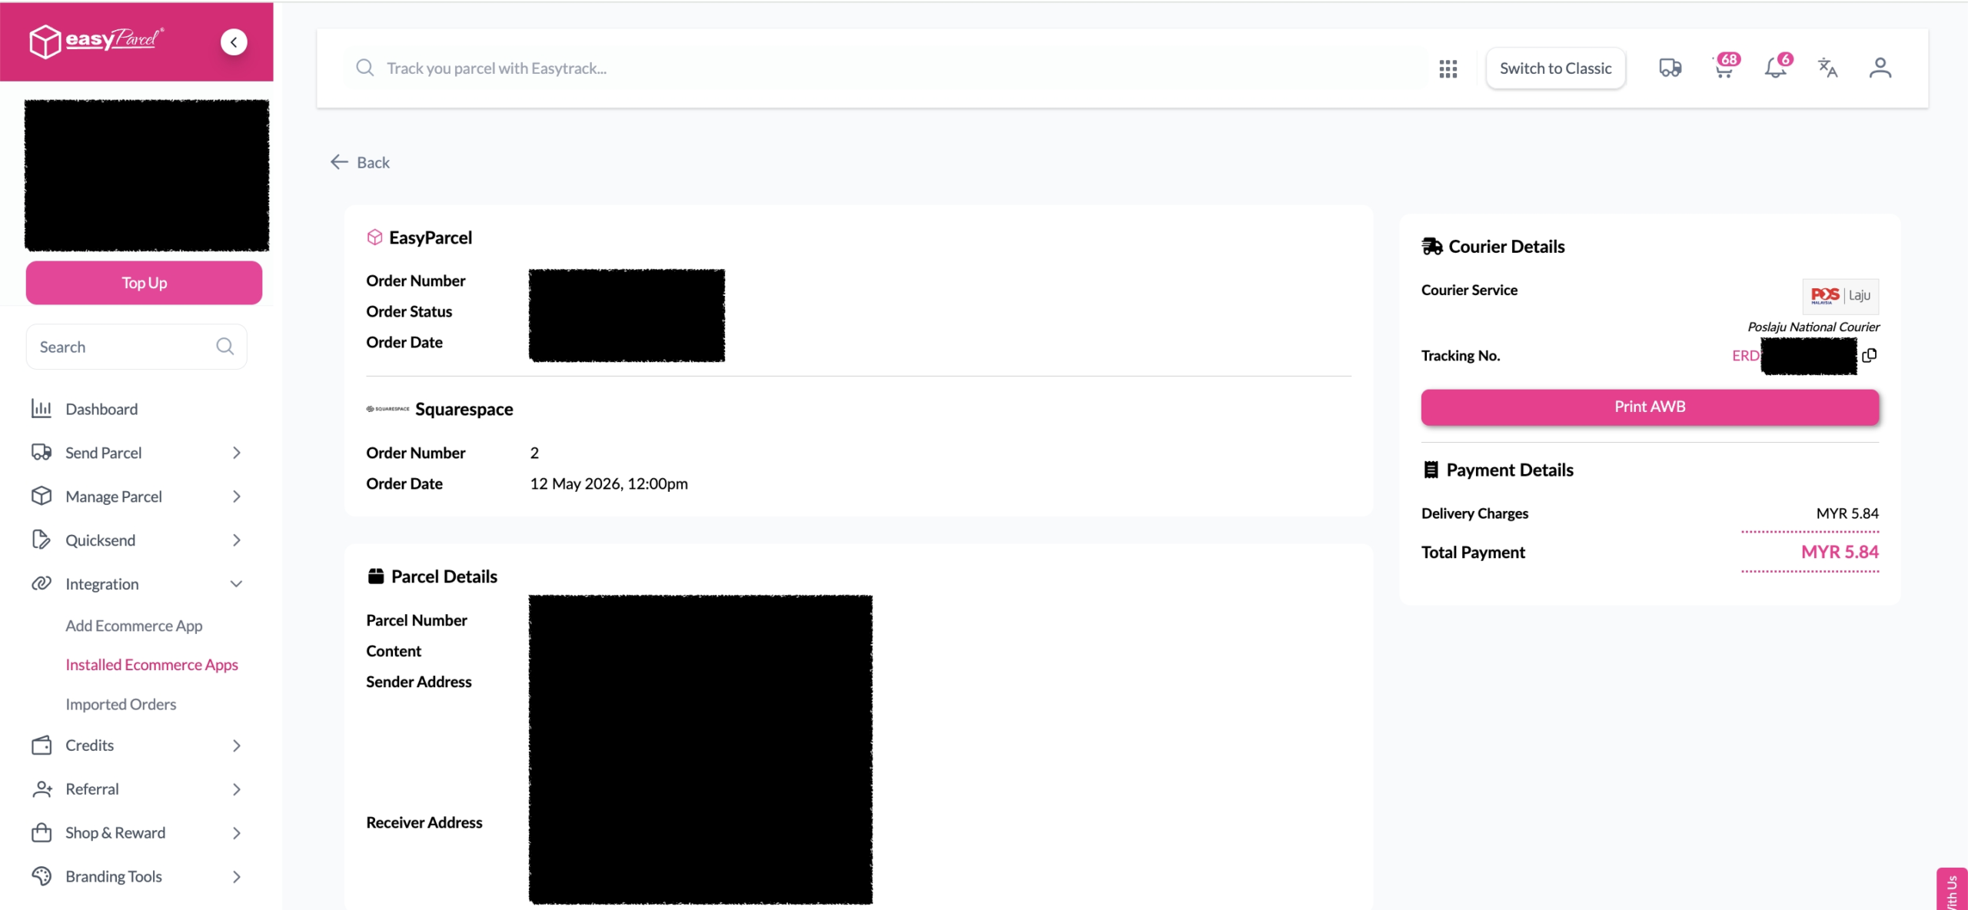
Task: Click the Print AWB button
Action: [x=1650, y=407]
